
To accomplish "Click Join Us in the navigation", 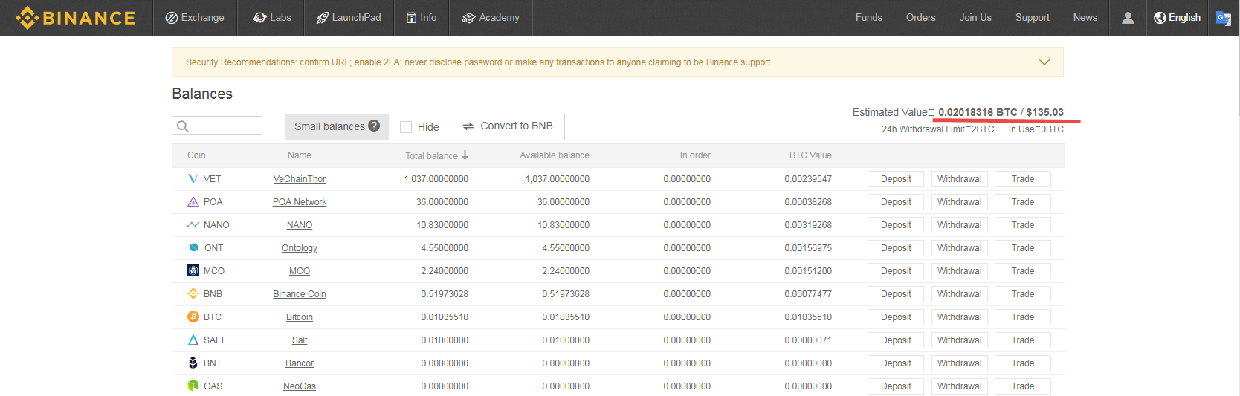I will coord(975,18).
